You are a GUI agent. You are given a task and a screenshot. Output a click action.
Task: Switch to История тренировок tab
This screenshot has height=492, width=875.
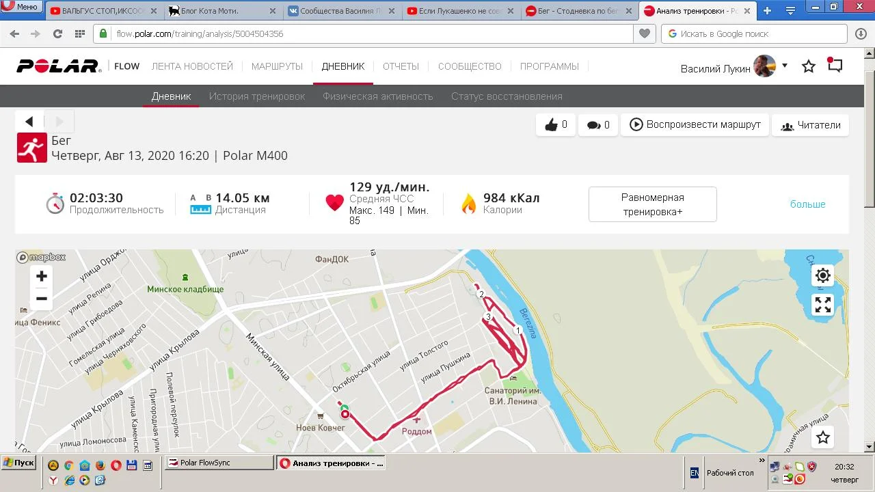pos(257,96)
